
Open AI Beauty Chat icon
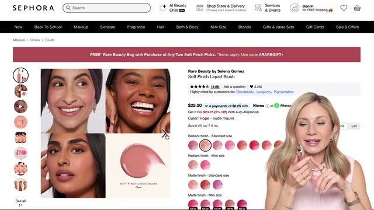point(163,8)
